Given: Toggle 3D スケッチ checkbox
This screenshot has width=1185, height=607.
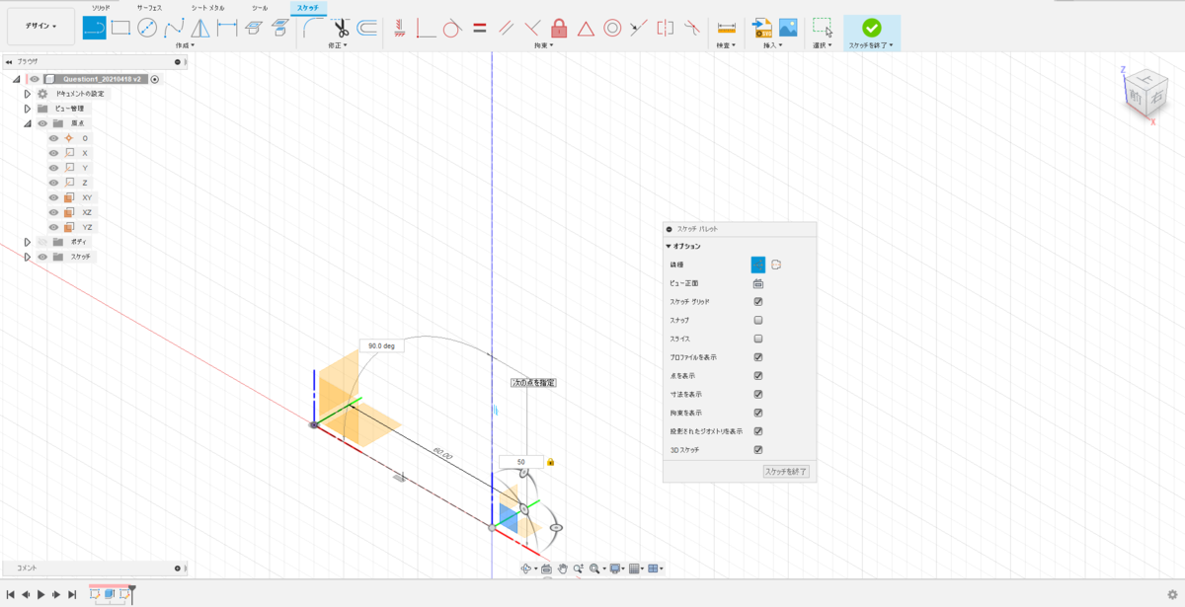Looking at the screenshot, I should (758, 450).
